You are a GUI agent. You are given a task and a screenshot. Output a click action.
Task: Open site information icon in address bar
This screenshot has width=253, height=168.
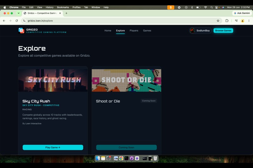24,21
